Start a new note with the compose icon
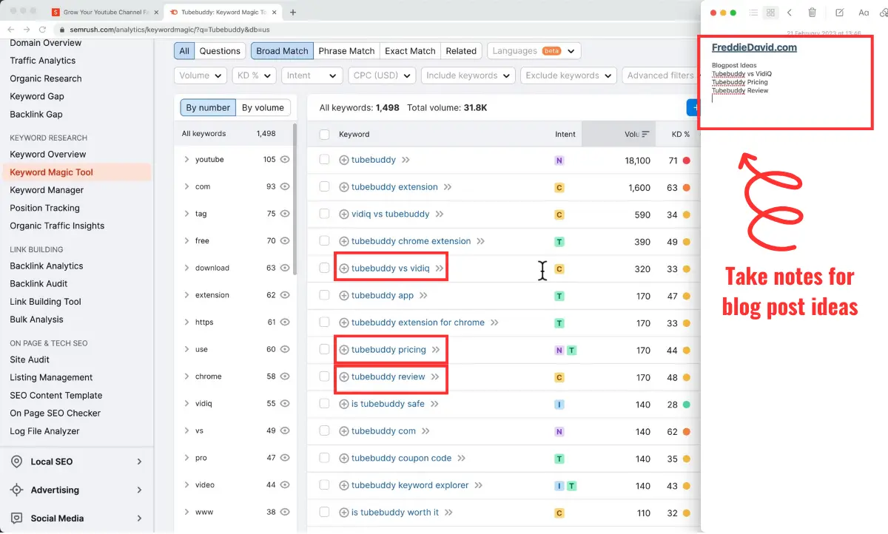 pyautogui.click(x=838, y=13)
